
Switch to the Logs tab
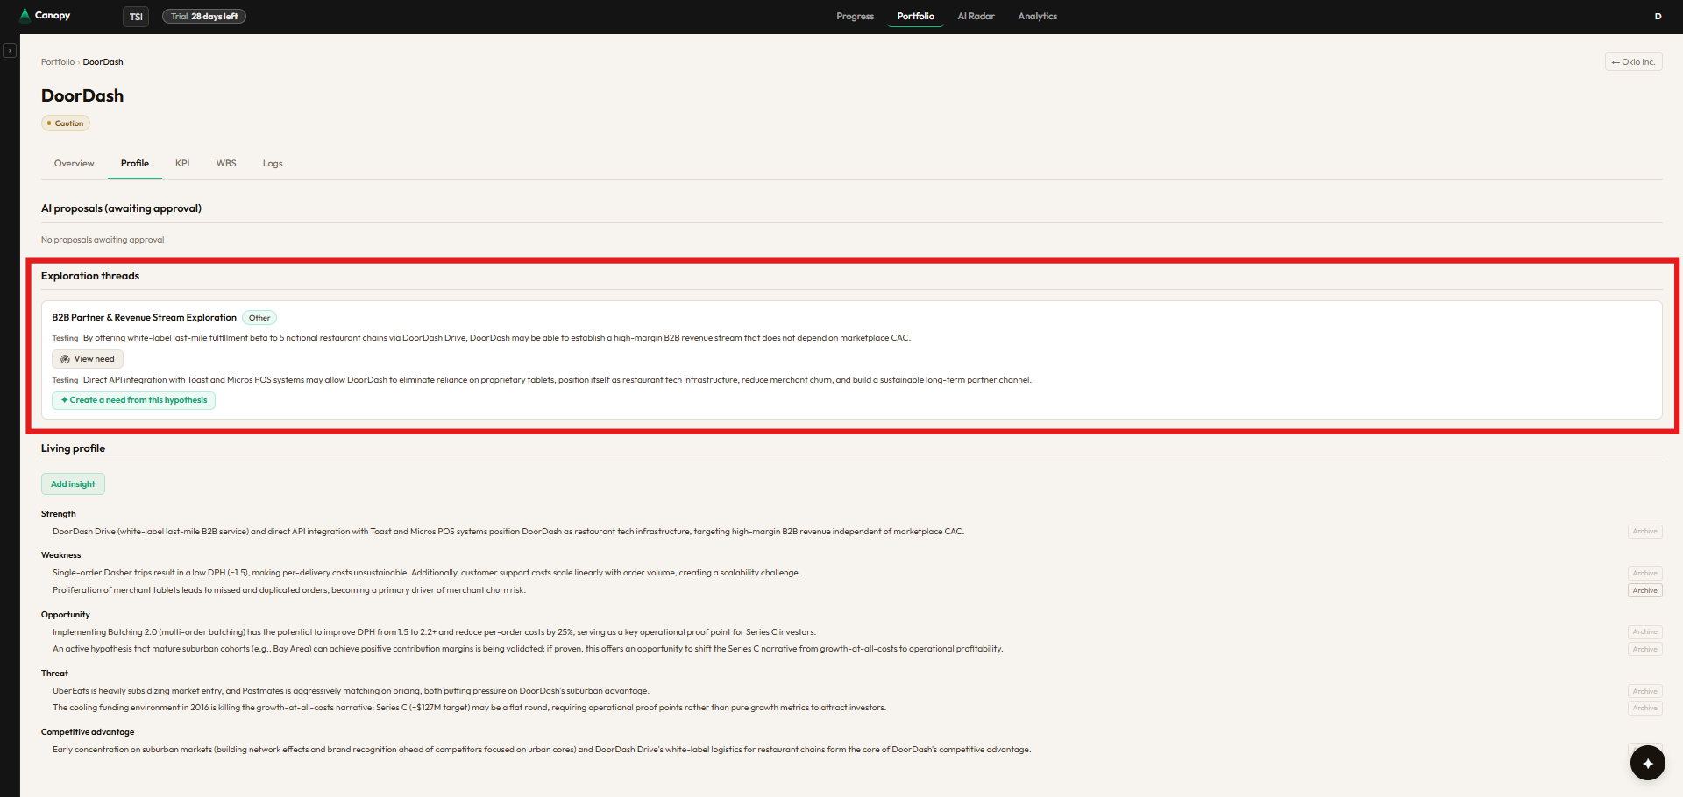click(273, 164)
